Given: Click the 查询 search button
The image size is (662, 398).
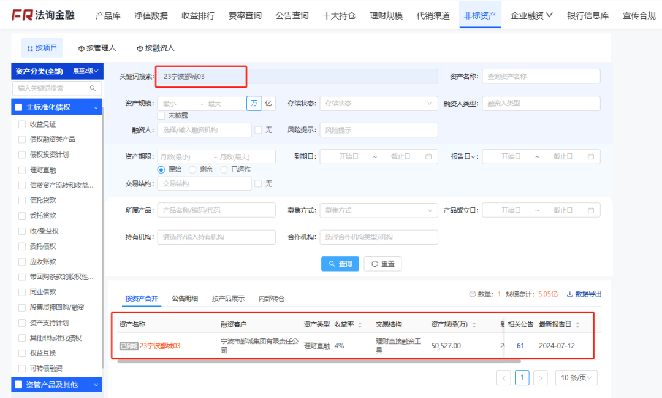Looking at the screenshot, I should [x=340, y=264].
